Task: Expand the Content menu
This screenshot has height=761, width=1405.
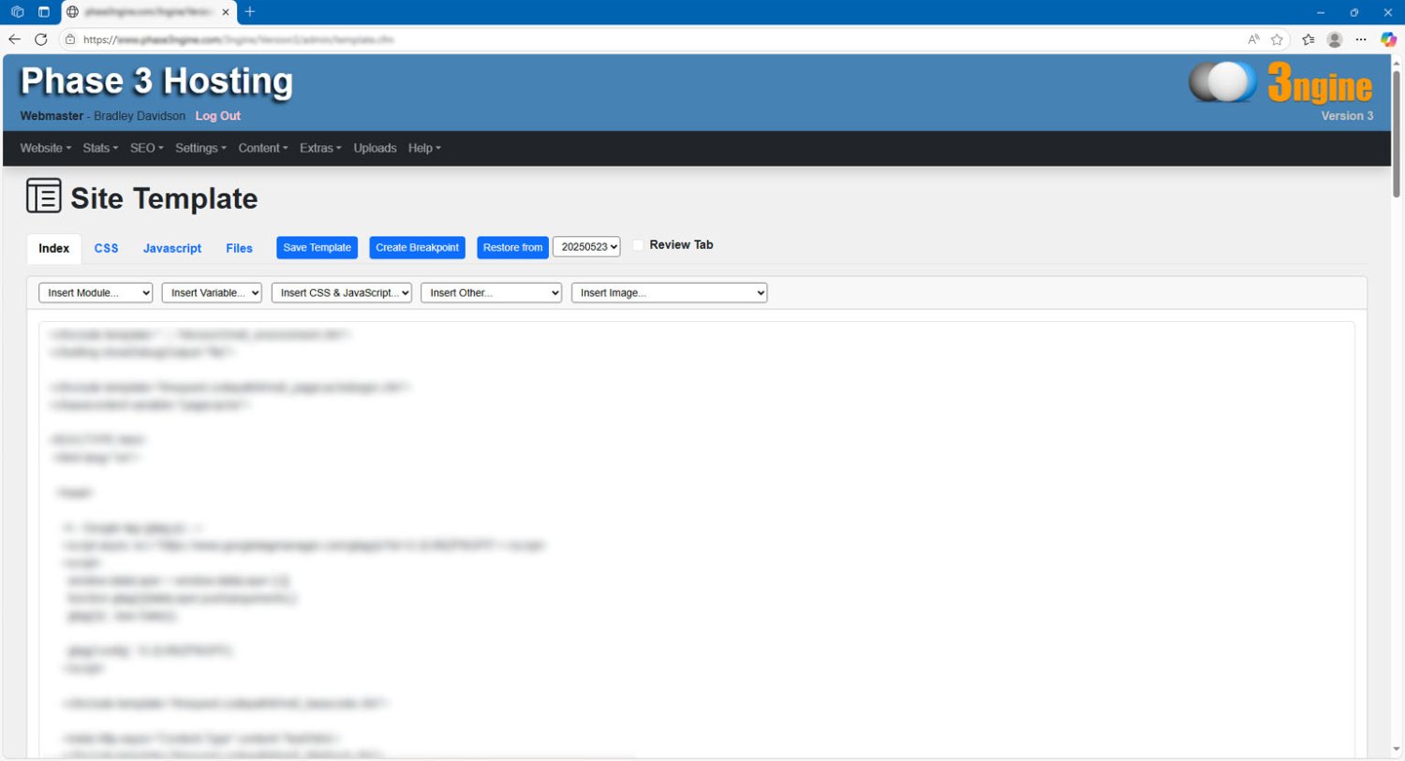Action: [262, 148]
